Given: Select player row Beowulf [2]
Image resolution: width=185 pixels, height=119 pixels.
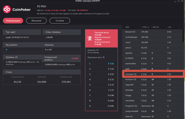Looking at the screenshot, I should tap(152, 32).
